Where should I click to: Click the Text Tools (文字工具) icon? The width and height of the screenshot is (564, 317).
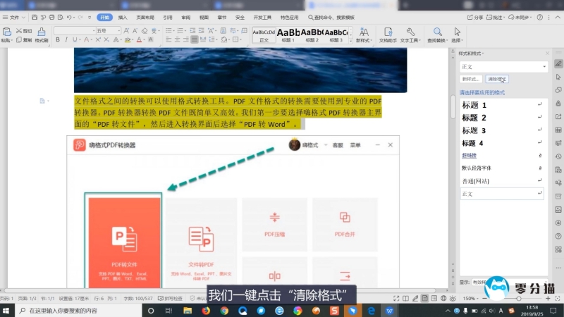point(410,35)
